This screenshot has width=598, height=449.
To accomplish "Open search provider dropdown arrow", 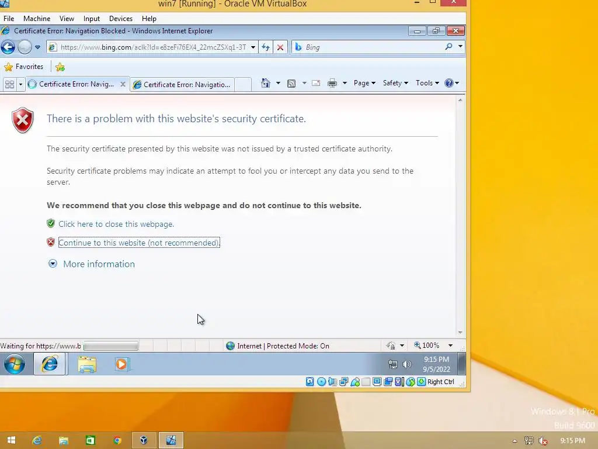I will click(x=460, y=47).
